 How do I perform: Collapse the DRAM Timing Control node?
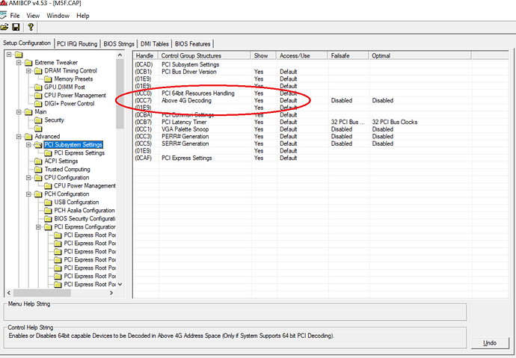tap(28, 71)
